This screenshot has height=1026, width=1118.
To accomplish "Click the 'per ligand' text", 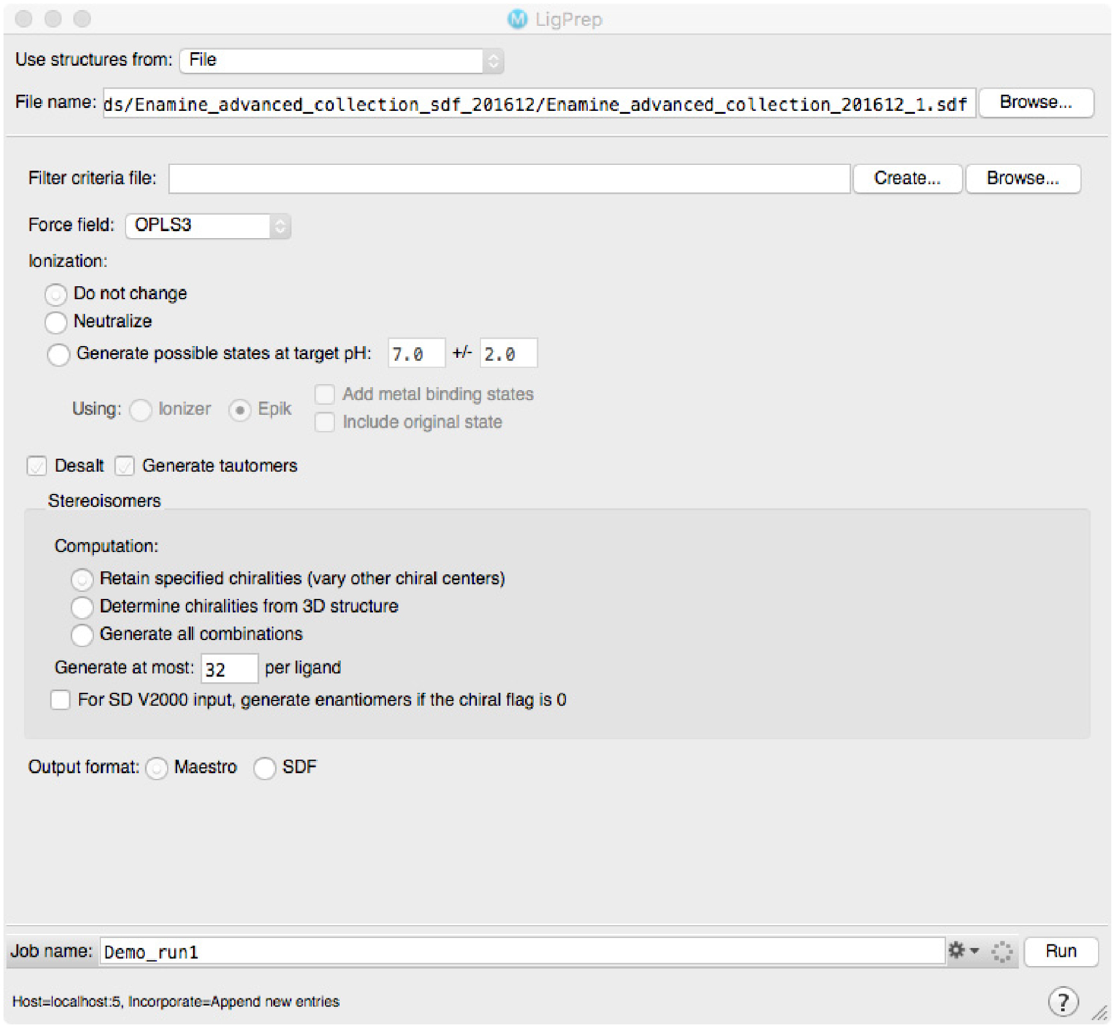I will (303, 668).
